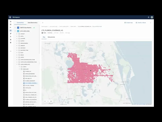Expand the ALASARR folder

pyautogui.click(x=17, y=38)
